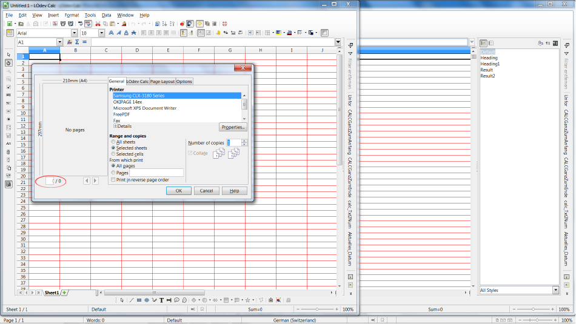The image size is (576, 324).
Task: Switch to the Page Layout tab
Action: click(162, 81)
